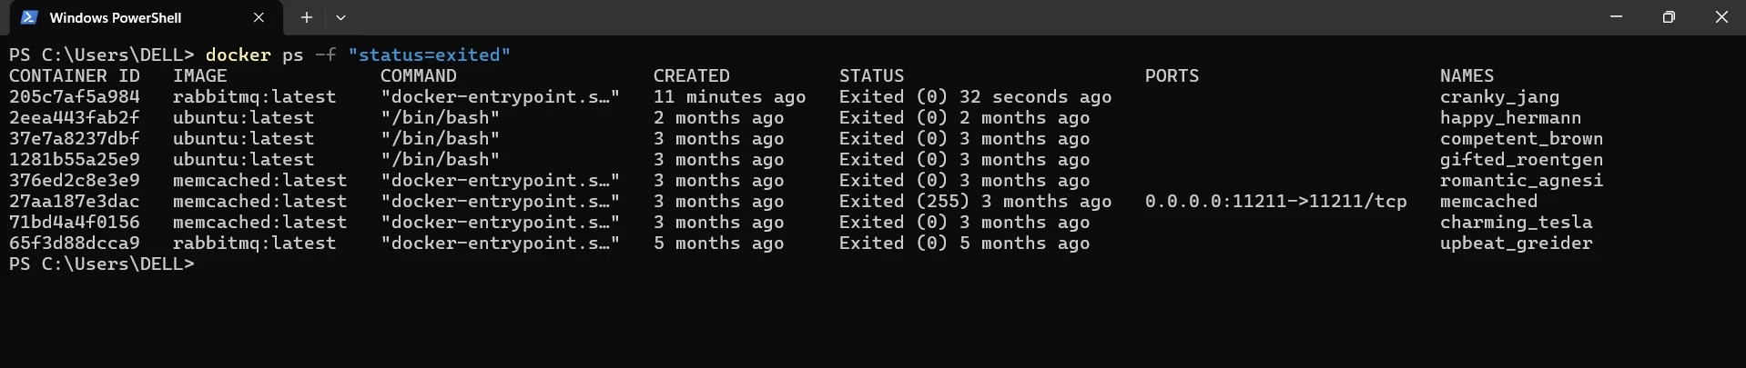This screenshot has height=368, width=1746.
Task: Minimize the terminal window
Action: click(x=1616, y=17)
